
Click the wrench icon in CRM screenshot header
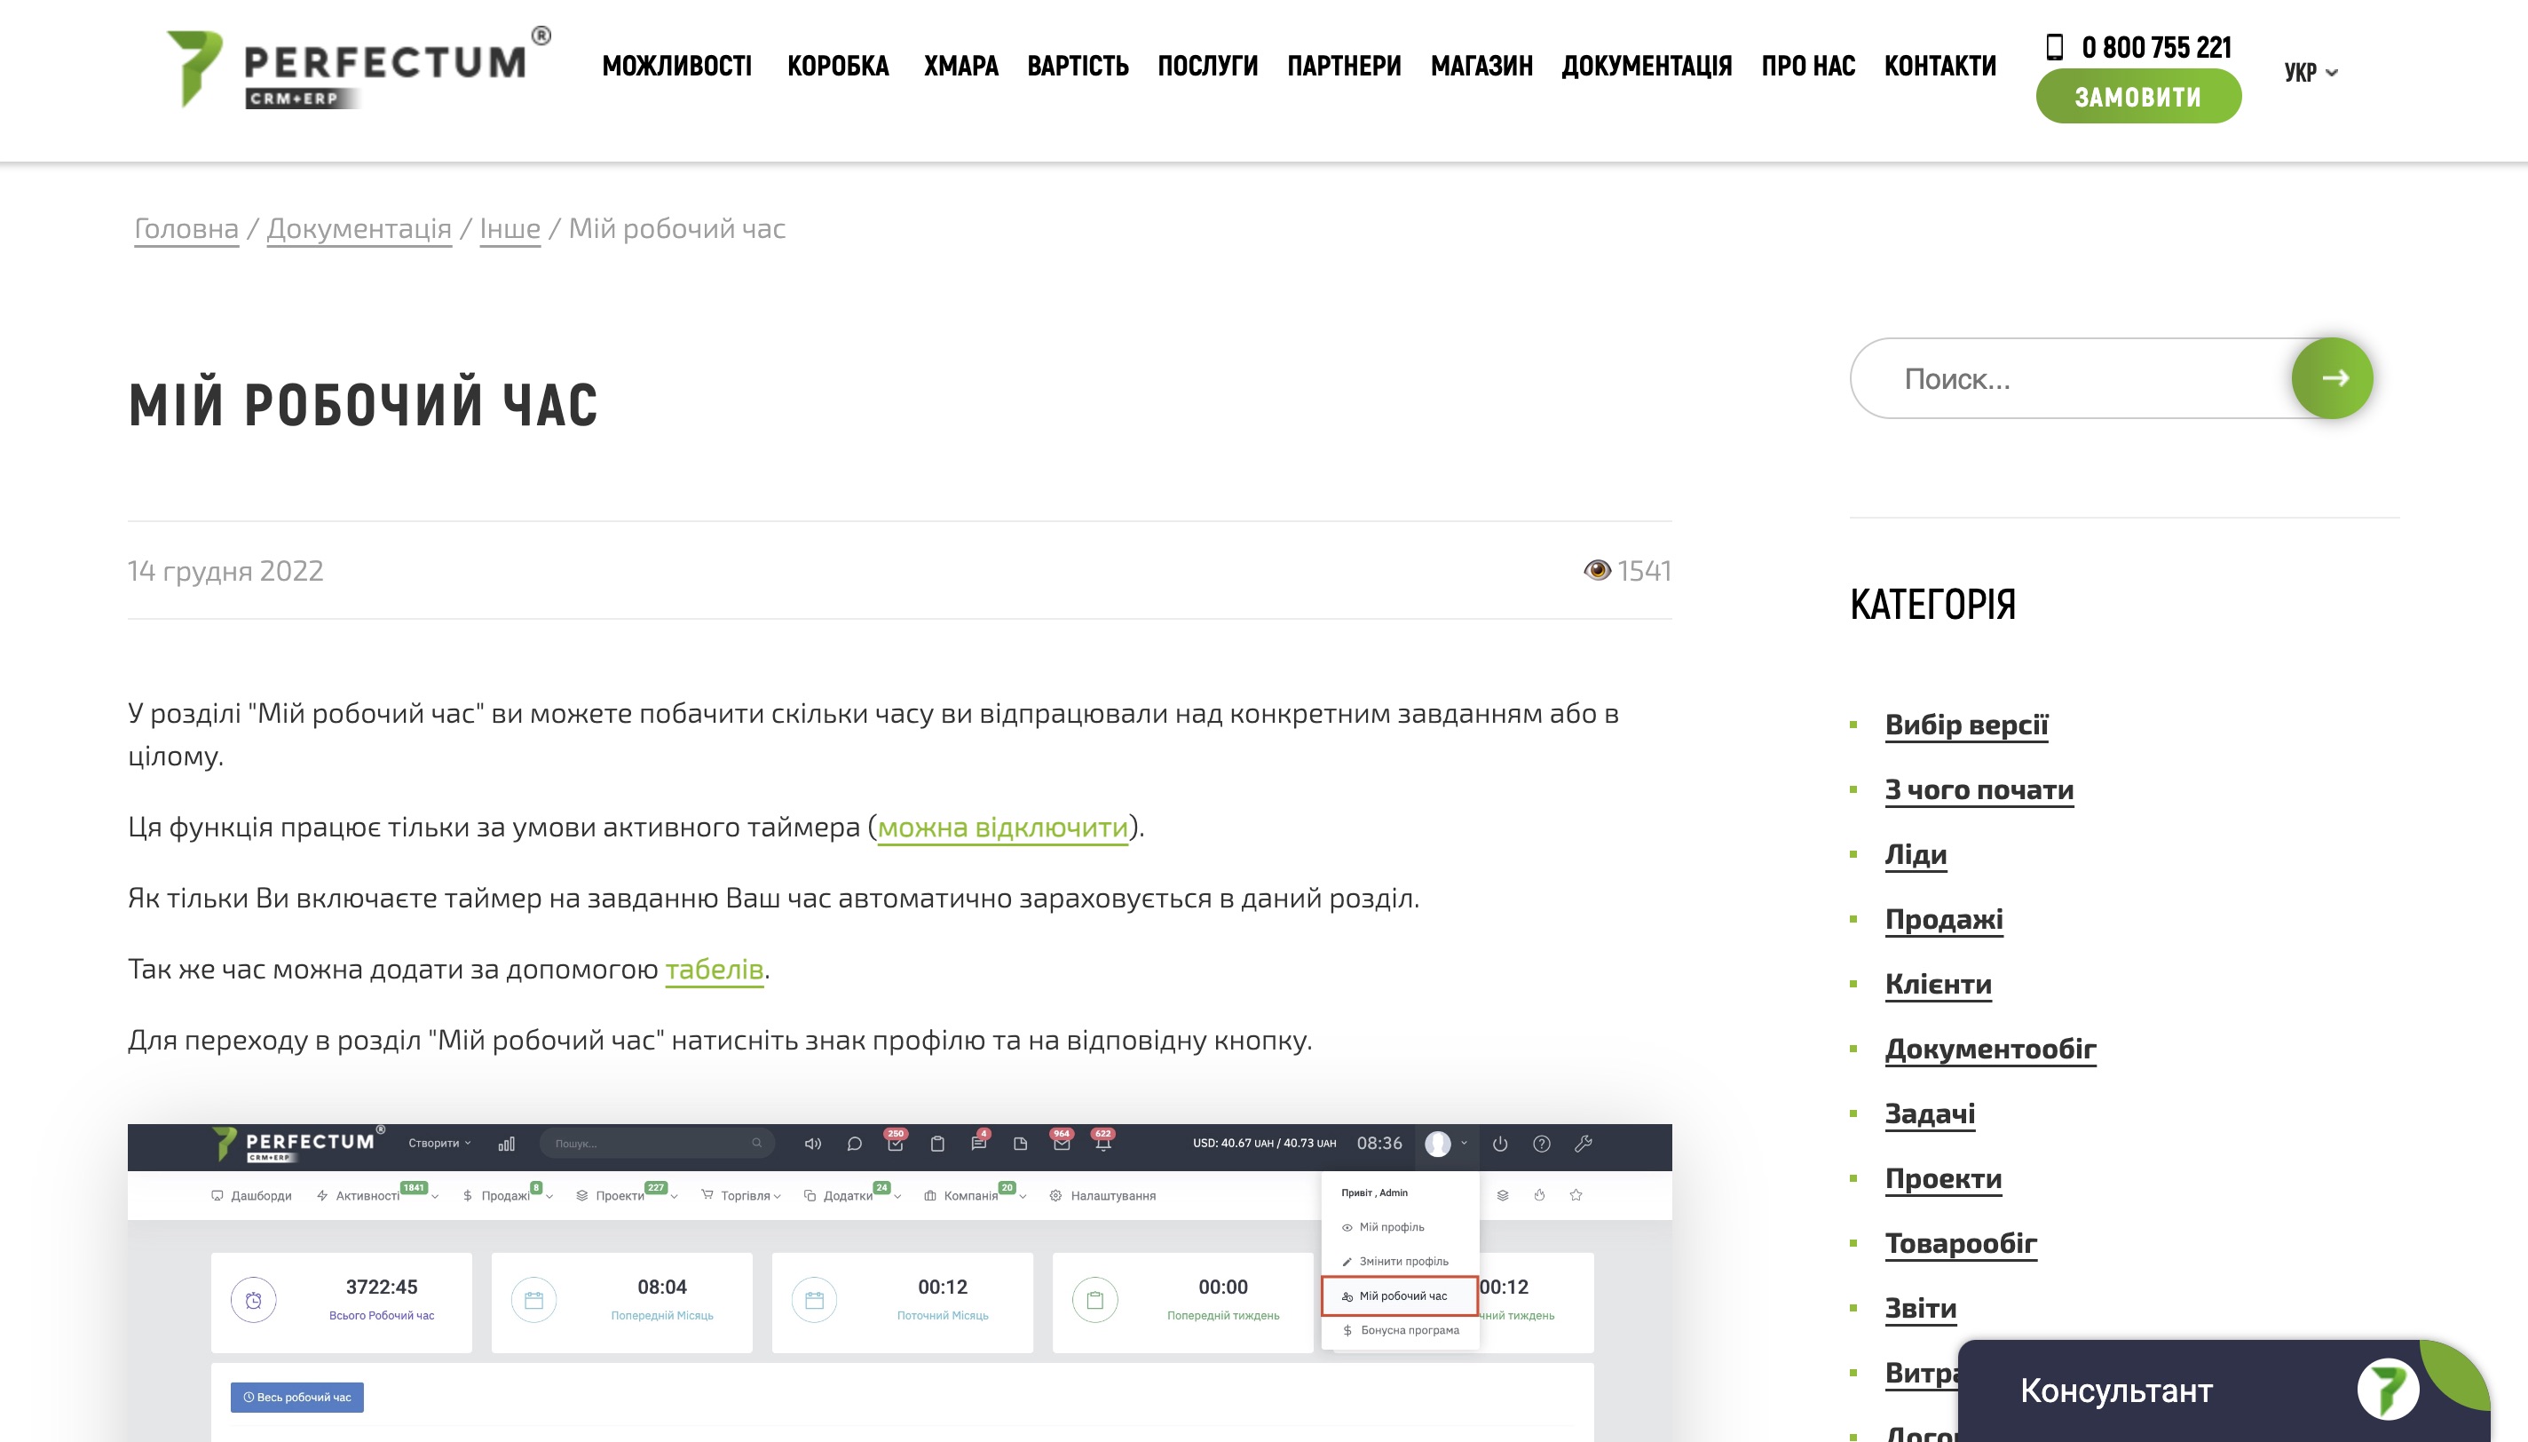coord(1583,1144)
